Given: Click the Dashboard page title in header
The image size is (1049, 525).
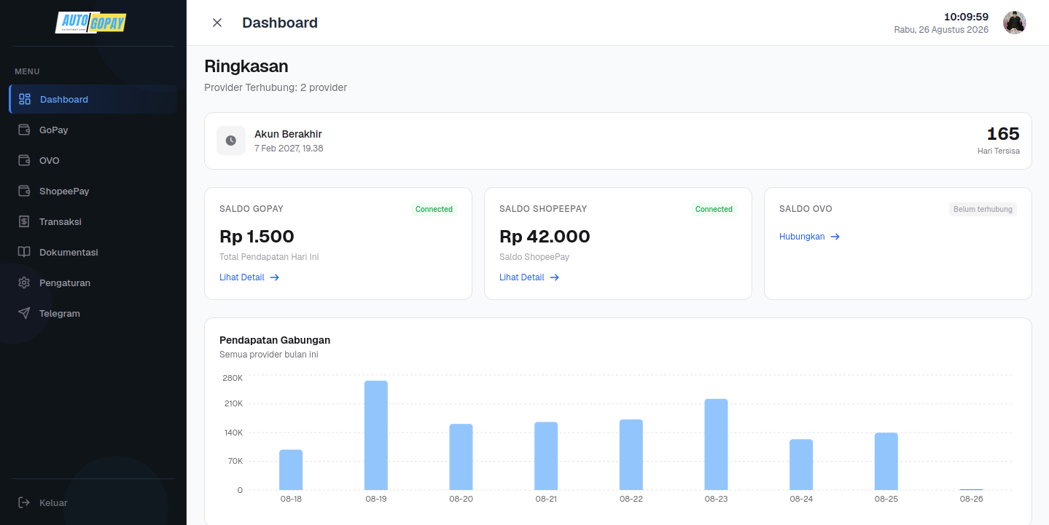Looking at the screenshot, I should click(x=280, y=23).
